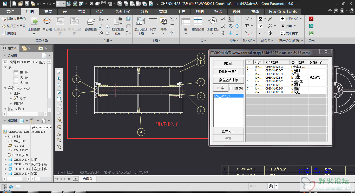Screen dimensions: 355x193
Task: Open the 尺寸 dimension dropdown
Action: [x=153, y=34]
